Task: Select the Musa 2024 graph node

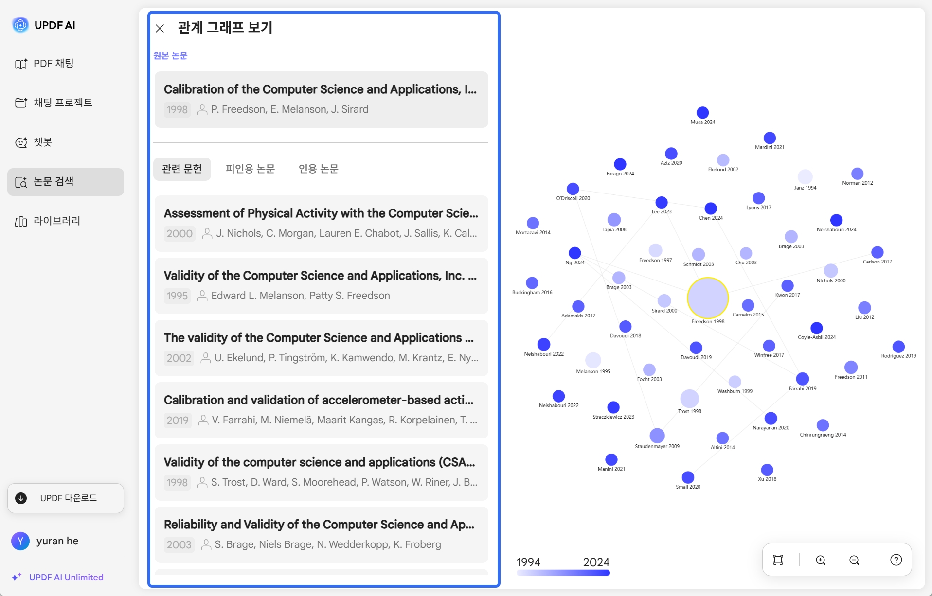Action: click(x=702, y=113)
